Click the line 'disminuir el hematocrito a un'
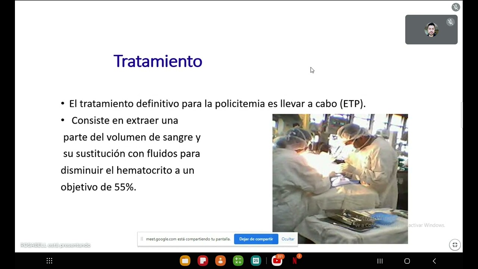 pyautogui.click(x=127, y=170)
